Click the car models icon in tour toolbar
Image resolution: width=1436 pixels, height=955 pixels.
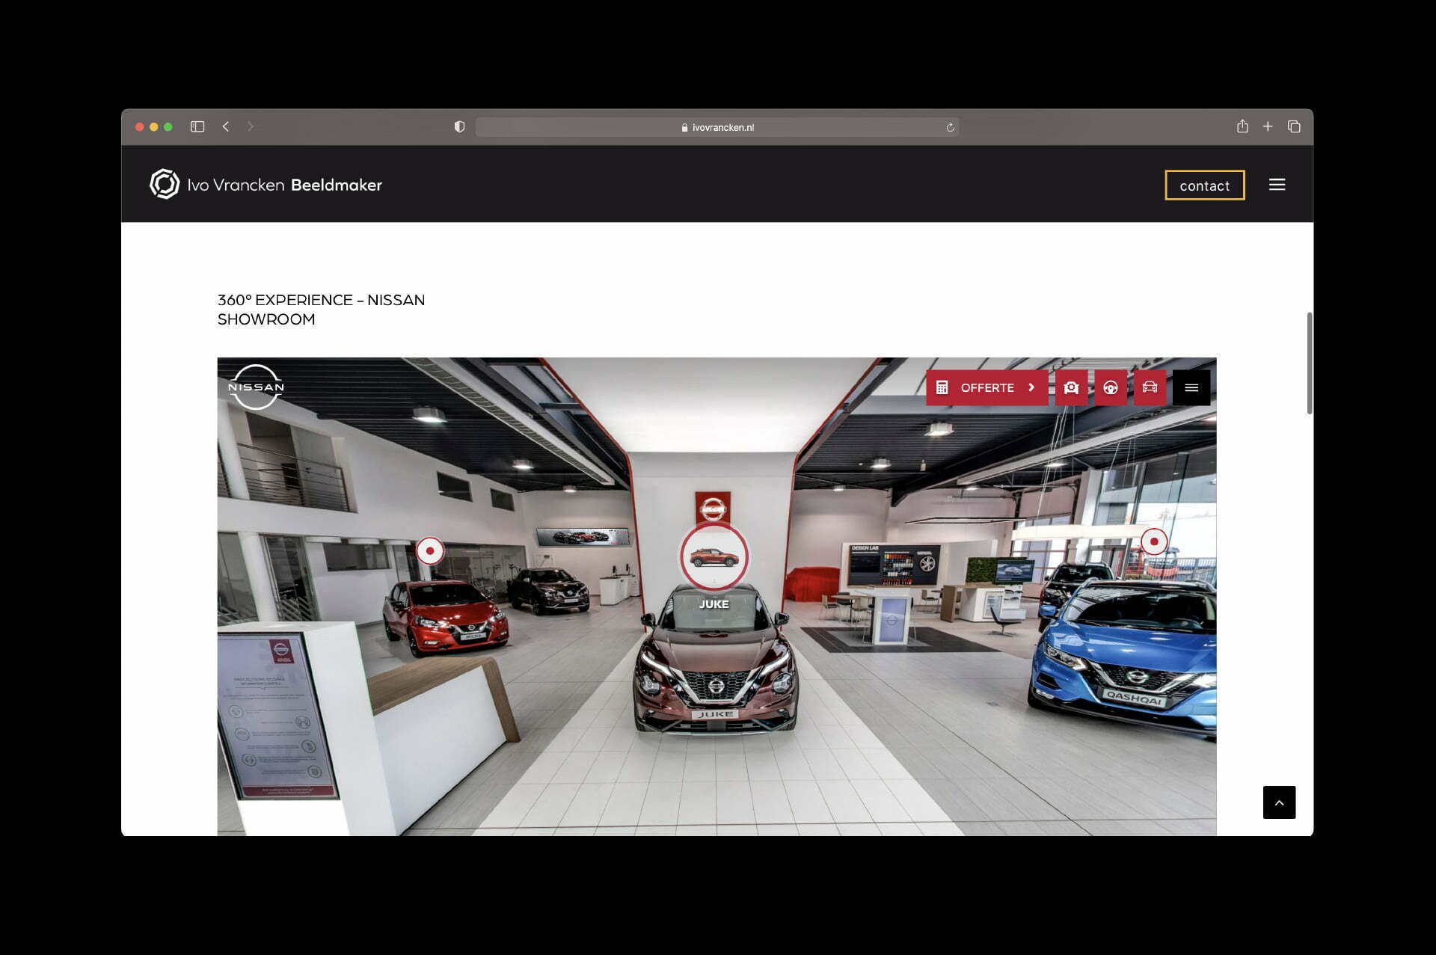click(1150, 387)
